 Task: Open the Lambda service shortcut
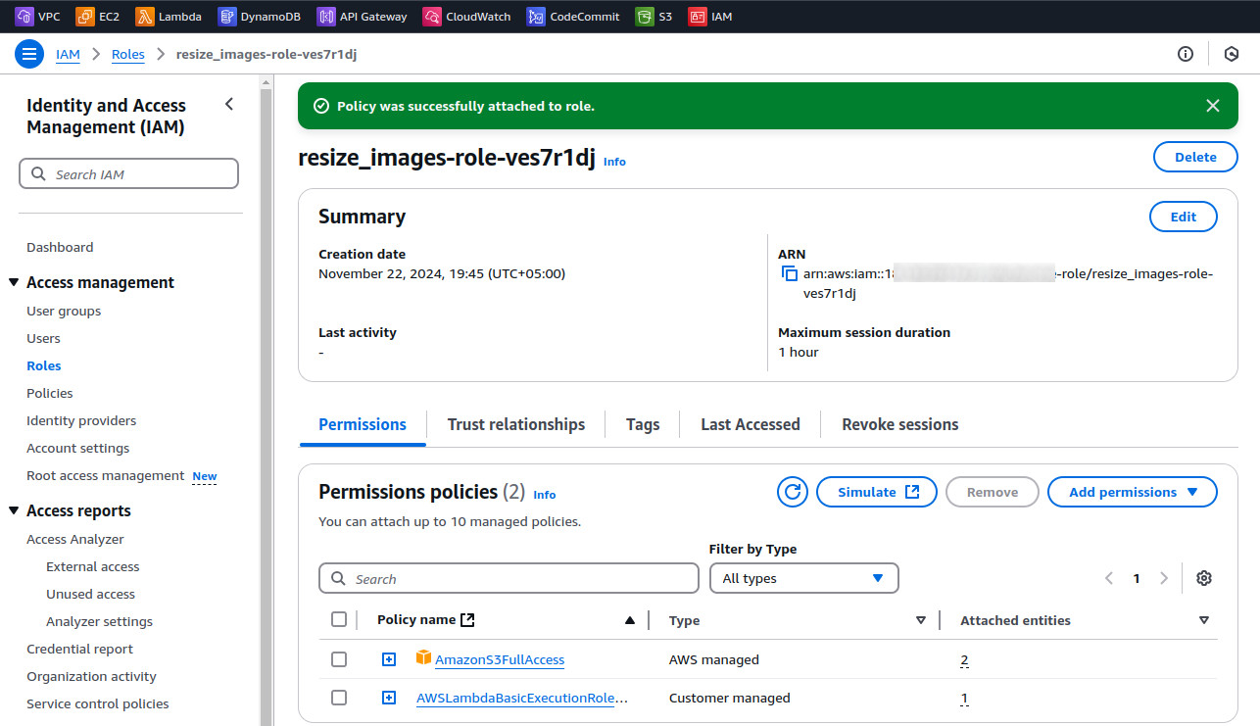tap(169, 16)
